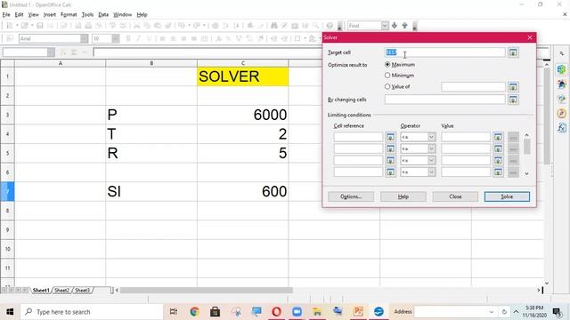Image resolution: width=570 pixels, height=320 pixels.
Task: Open fourth limiting condition Operator dropdown
Action: point(431,172)
